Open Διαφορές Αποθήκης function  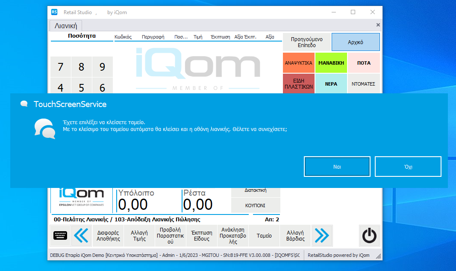(108, 236)
